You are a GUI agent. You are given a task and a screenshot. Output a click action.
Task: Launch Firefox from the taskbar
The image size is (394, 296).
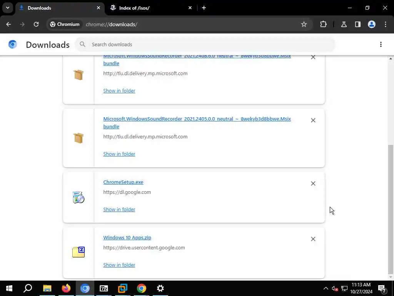(x=66, y=288)
